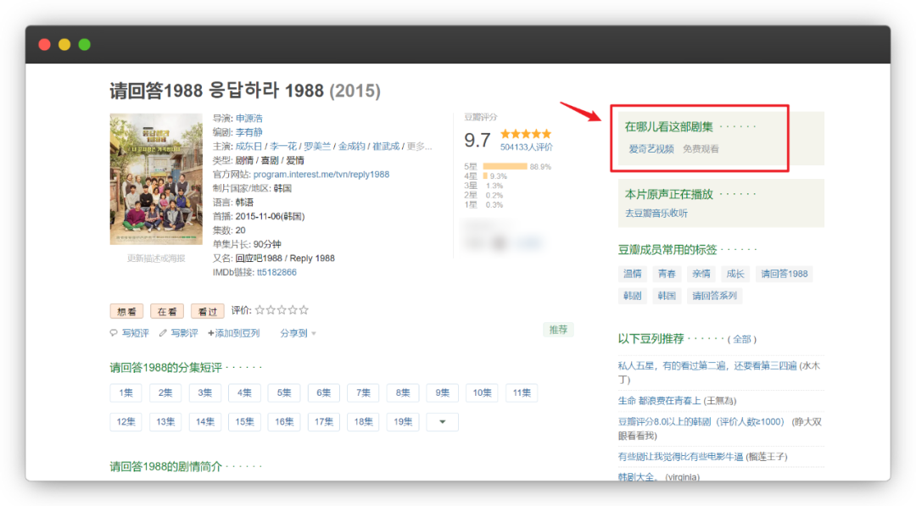Viewport: 916px width, 506px height.
Task: Open the doulist 有些剧让我觉得比有些电影牛逼
Action: pyautogui.click(x=680, y=457)
